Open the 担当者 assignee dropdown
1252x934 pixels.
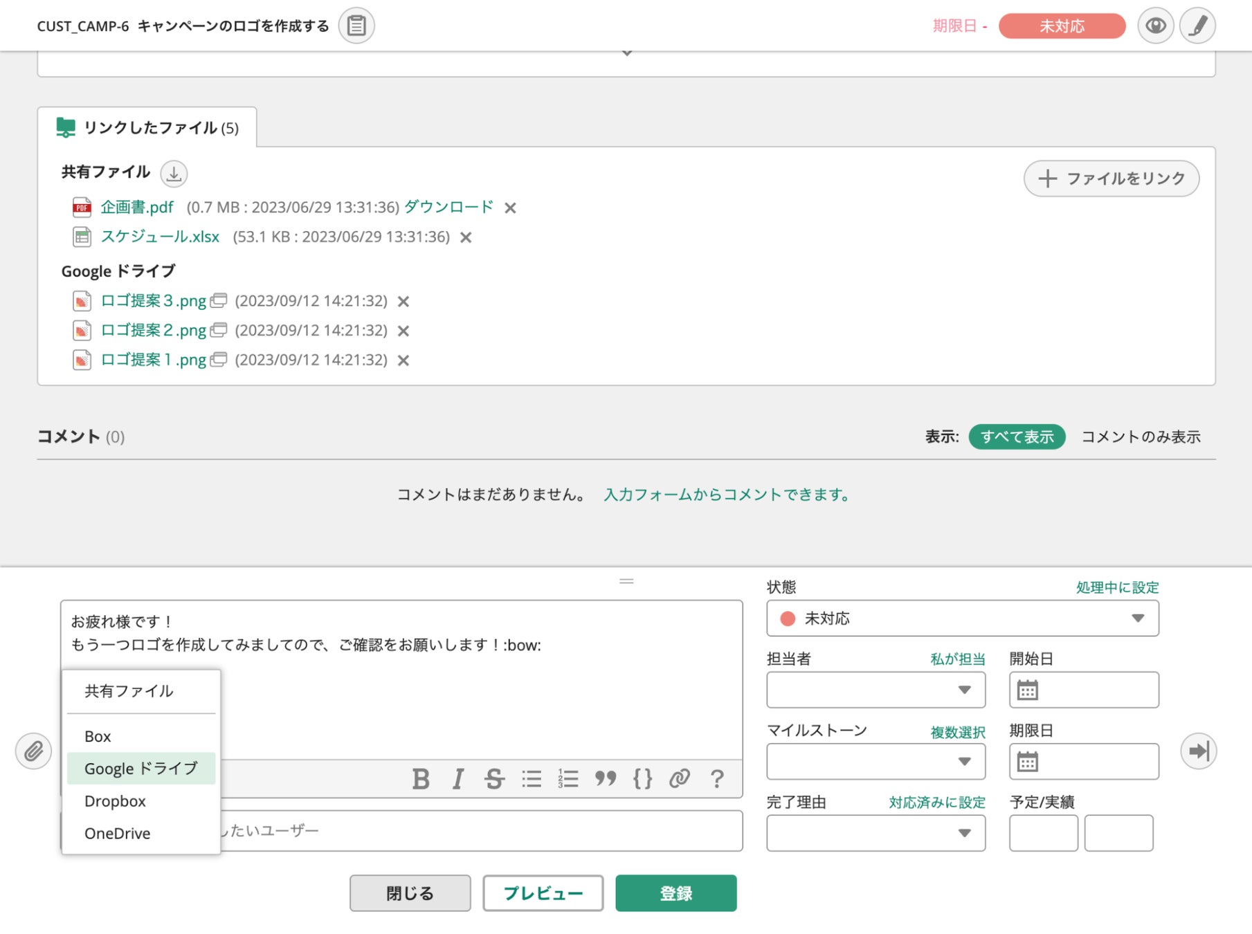(x=876, y=690)
